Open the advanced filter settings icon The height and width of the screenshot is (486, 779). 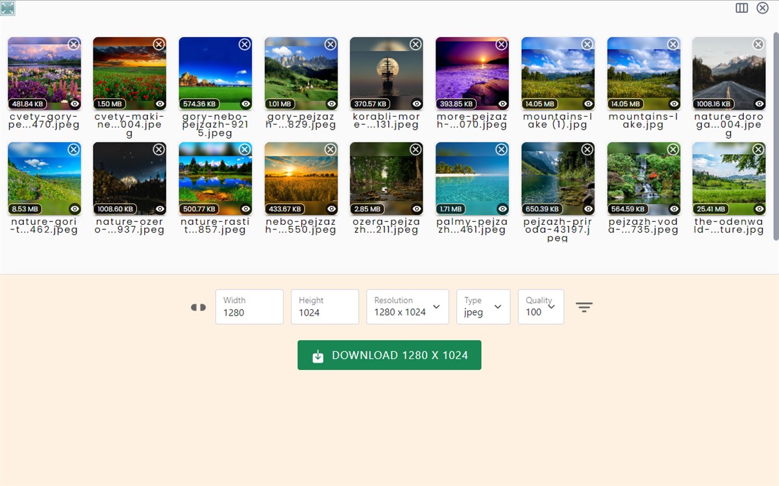(584, 307)
